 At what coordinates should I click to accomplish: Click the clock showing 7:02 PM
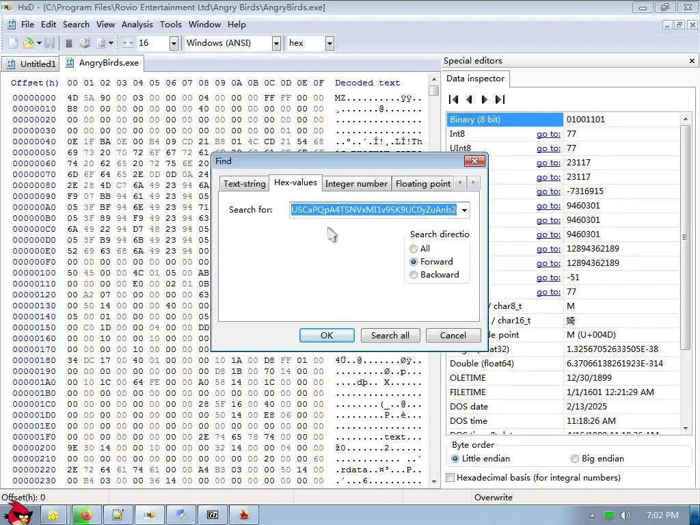(x=662, y=515)
